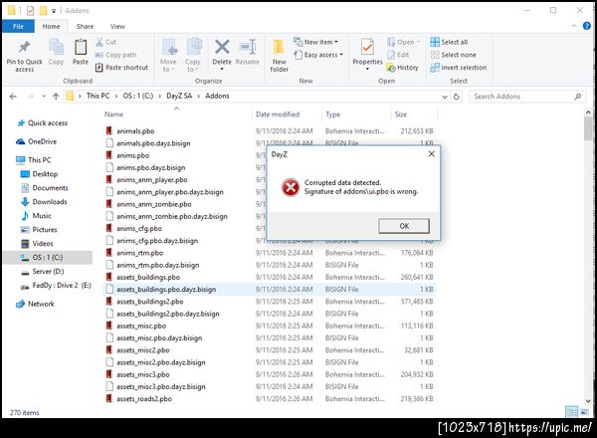Click OK in the DayZ error dialog
Screen dimensions: 597x438
click(404, 226)
